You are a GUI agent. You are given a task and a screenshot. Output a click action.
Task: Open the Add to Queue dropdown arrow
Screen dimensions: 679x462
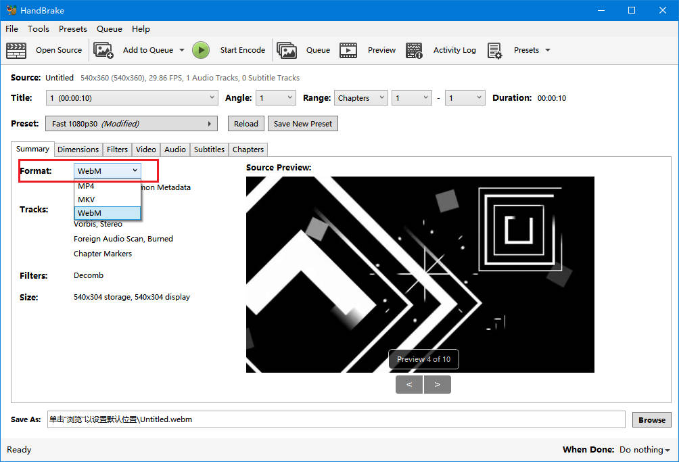(182, 50)
